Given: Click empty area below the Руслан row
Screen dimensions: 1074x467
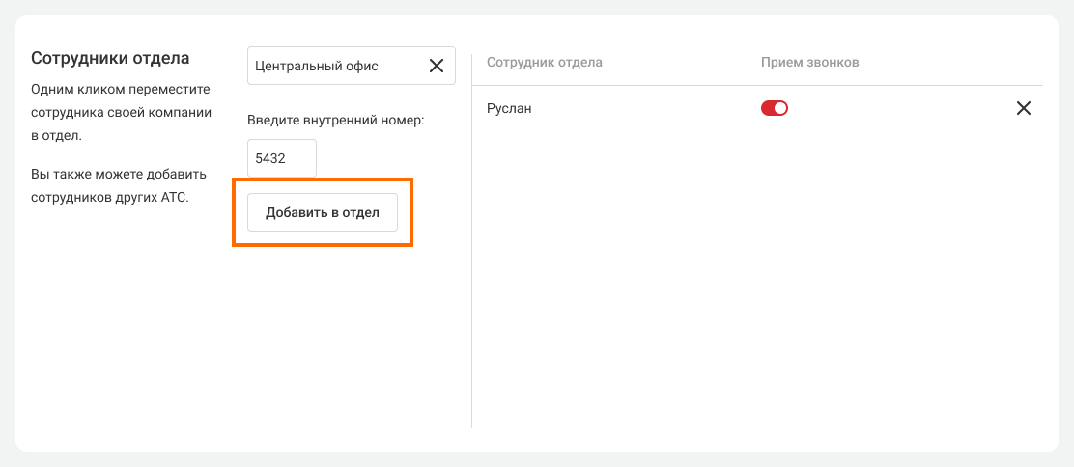Looking at the screenshot, I should point(753,270).
